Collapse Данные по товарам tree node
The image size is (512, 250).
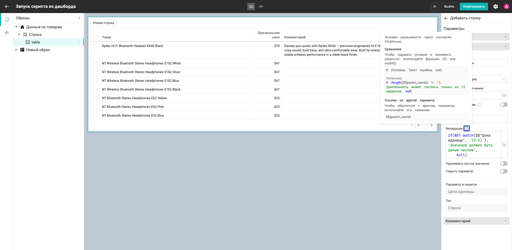click(x=16, y=27)
